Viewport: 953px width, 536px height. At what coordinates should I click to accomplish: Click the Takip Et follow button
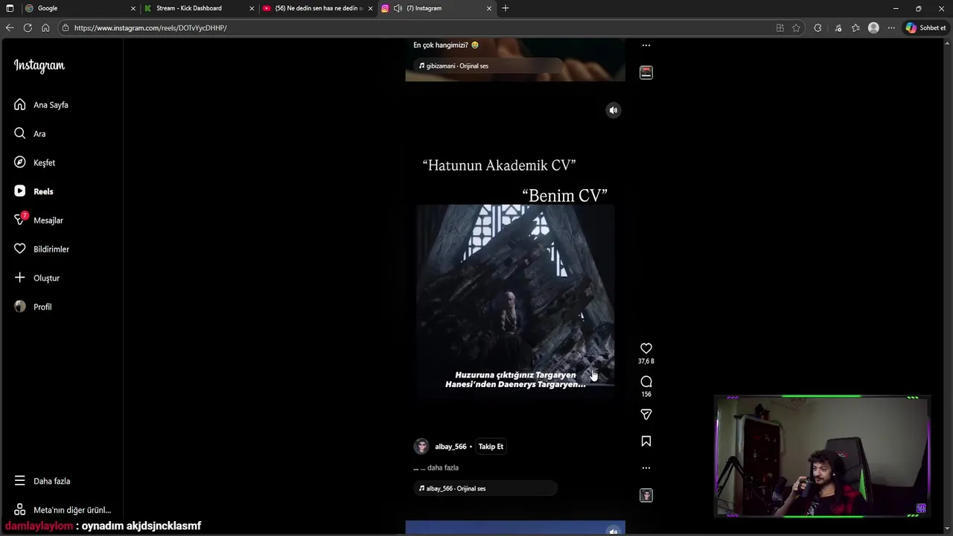pos(491,447)
